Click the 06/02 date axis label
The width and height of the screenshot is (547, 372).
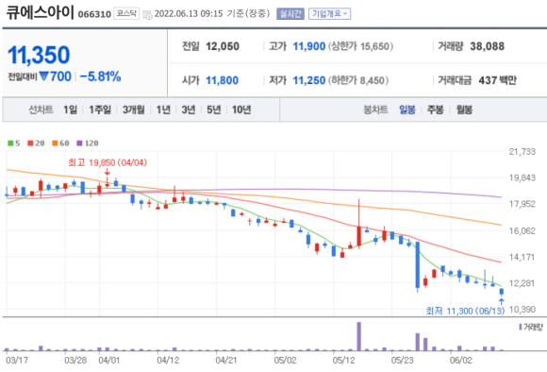(x=461, y=360)
